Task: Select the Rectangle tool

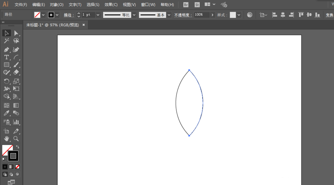Action: [6, 65]
